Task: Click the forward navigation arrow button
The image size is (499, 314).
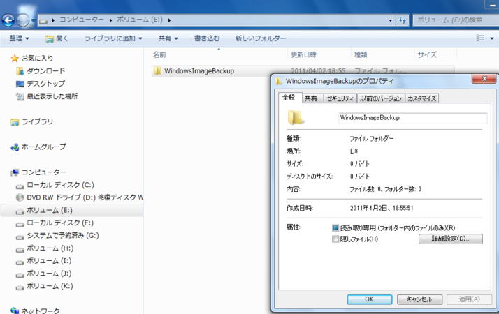Action: (22, 20)
